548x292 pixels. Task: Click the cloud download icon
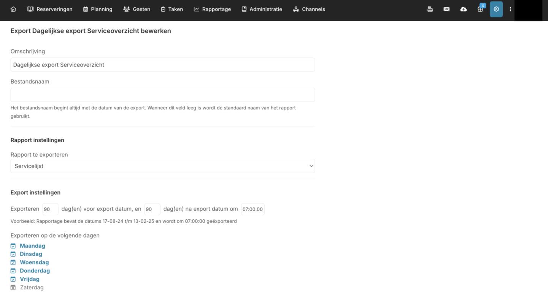click(463, 9)
